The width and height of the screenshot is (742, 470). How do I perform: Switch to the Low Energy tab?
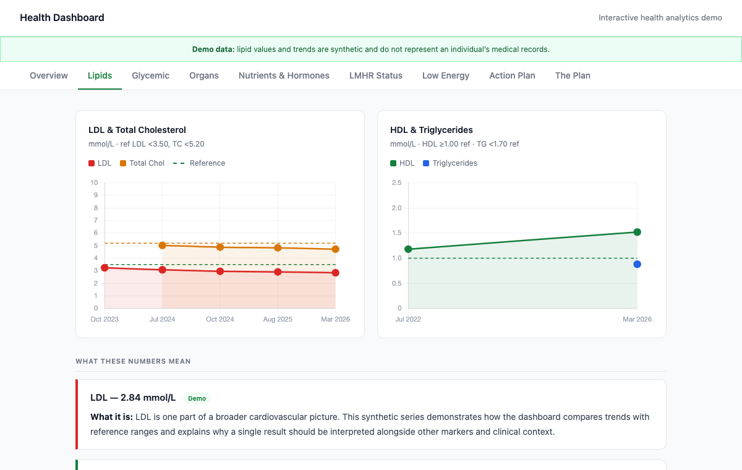446,75
